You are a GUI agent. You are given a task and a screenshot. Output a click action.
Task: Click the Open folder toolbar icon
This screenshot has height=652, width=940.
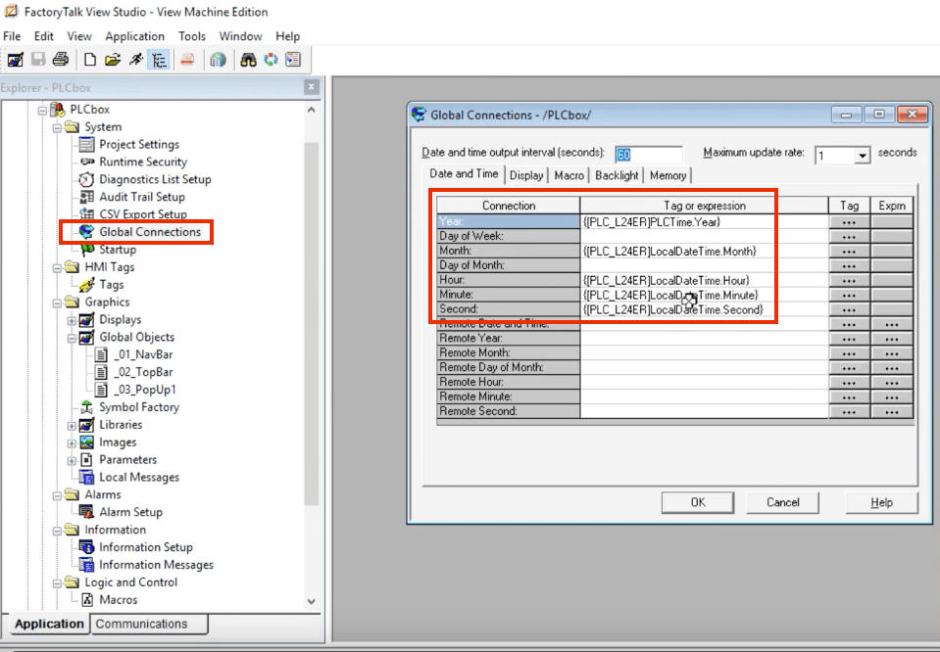point(114,60)
